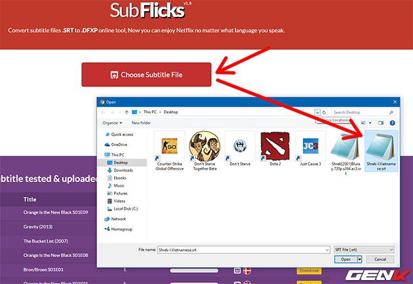The height and width of the screenshot is (284, 413).
Task: Toggle the preview pane
Action: click(381, 123)
